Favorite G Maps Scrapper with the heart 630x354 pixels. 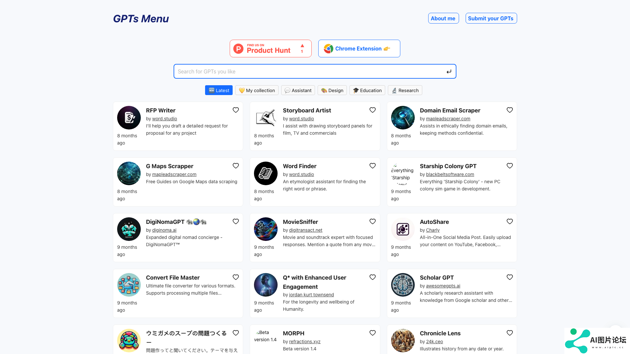pos(236,166)
